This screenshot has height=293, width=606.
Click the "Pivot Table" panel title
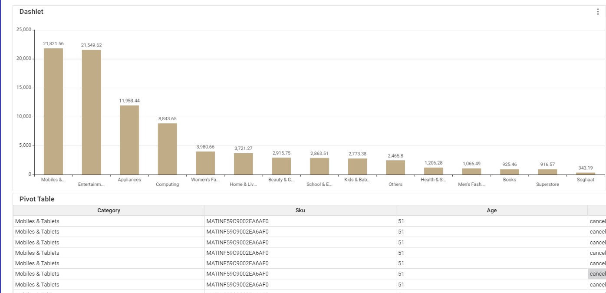pyautogui.click(x=37, y=199)
